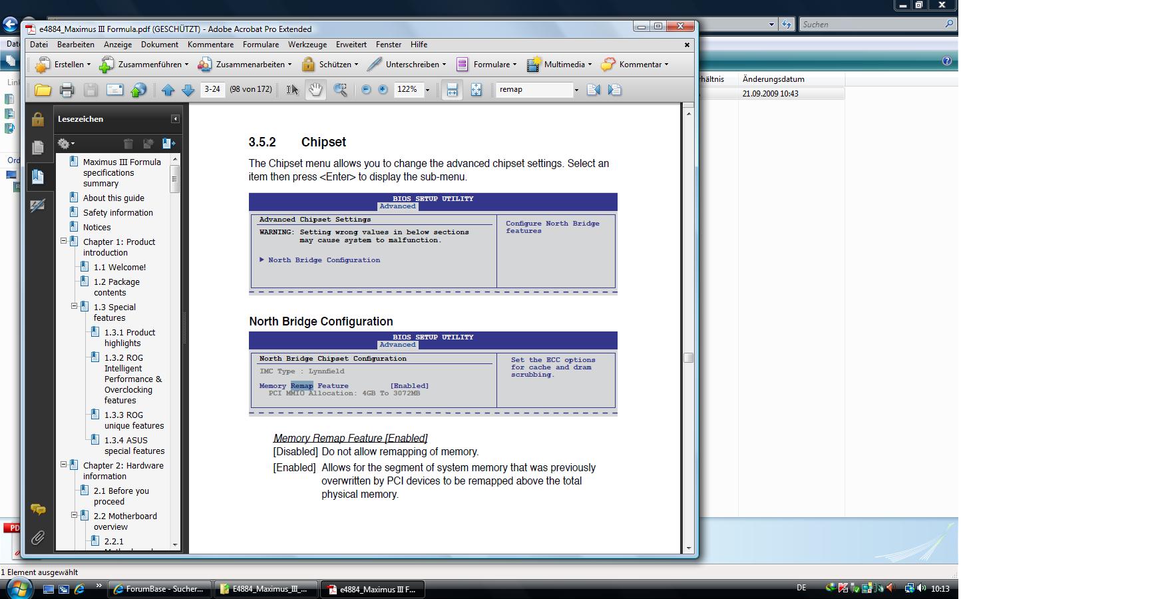
Task: Click the volume speaker tray icon
Action: tap(922, 588)
